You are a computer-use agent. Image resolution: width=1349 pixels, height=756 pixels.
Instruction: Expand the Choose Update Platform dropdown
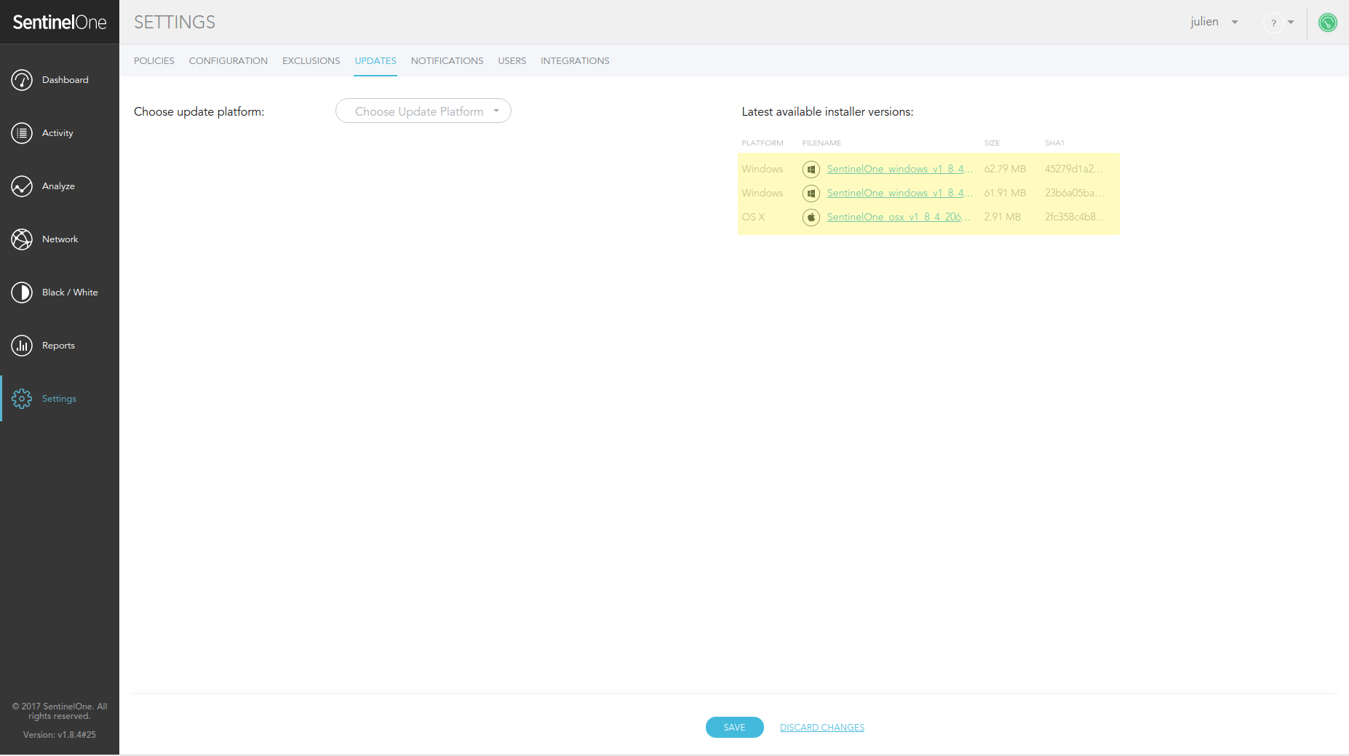point(423,111)
